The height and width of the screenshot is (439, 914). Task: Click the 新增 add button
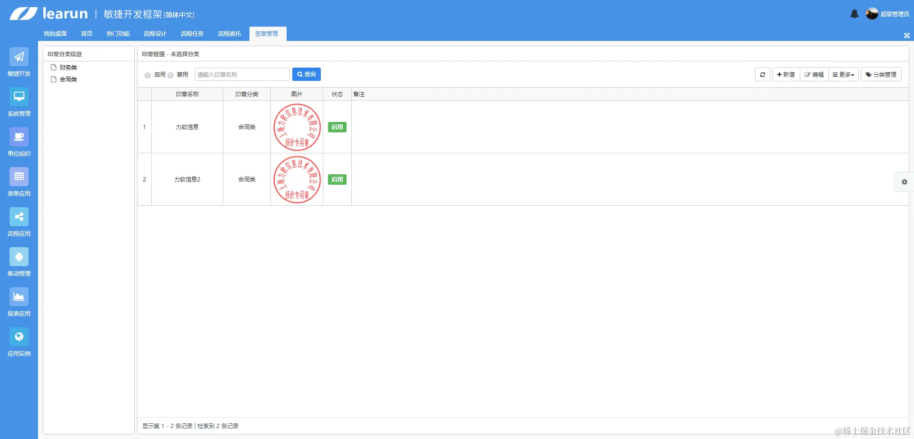tap(786, 74)
